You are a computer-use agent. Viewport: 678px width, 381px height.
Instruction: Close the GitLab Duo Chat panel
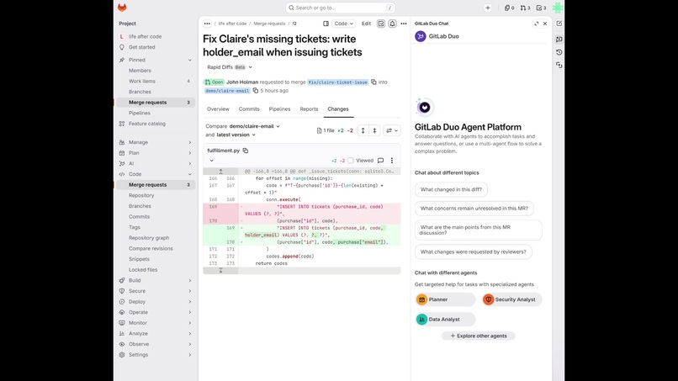(x=545, y=24)
